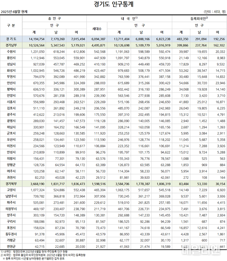This screenshot has width=227, height=261.
Task: Select 안산시 foreigner count 54,666
Action: pyautogui.click(x=184, y=83)
